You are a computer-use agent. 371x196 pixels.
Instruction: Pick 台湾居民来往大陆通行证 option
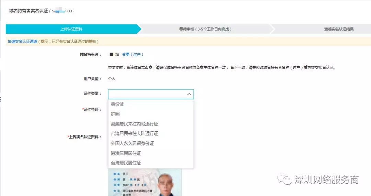134,133
